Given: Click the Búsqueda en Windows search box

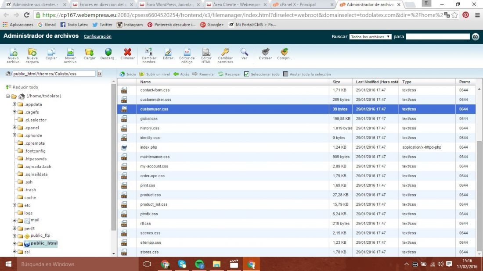Looking at the screenshot, I should pyautogui.click(x=77, y=264).
